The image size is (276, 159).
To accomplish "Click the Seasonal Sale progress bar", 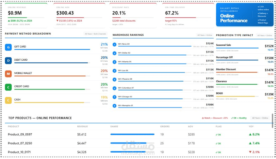I will (237, 48).
